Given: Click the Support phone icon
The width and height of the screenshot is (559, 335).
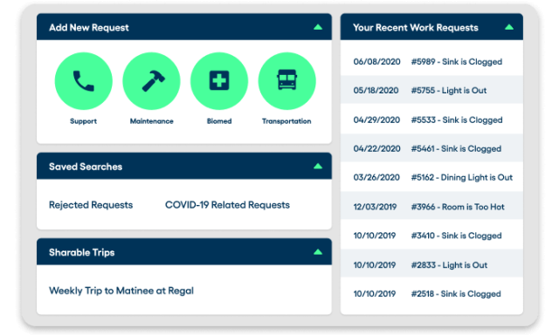Looking at the screenshot, I should tap(84, 81).
